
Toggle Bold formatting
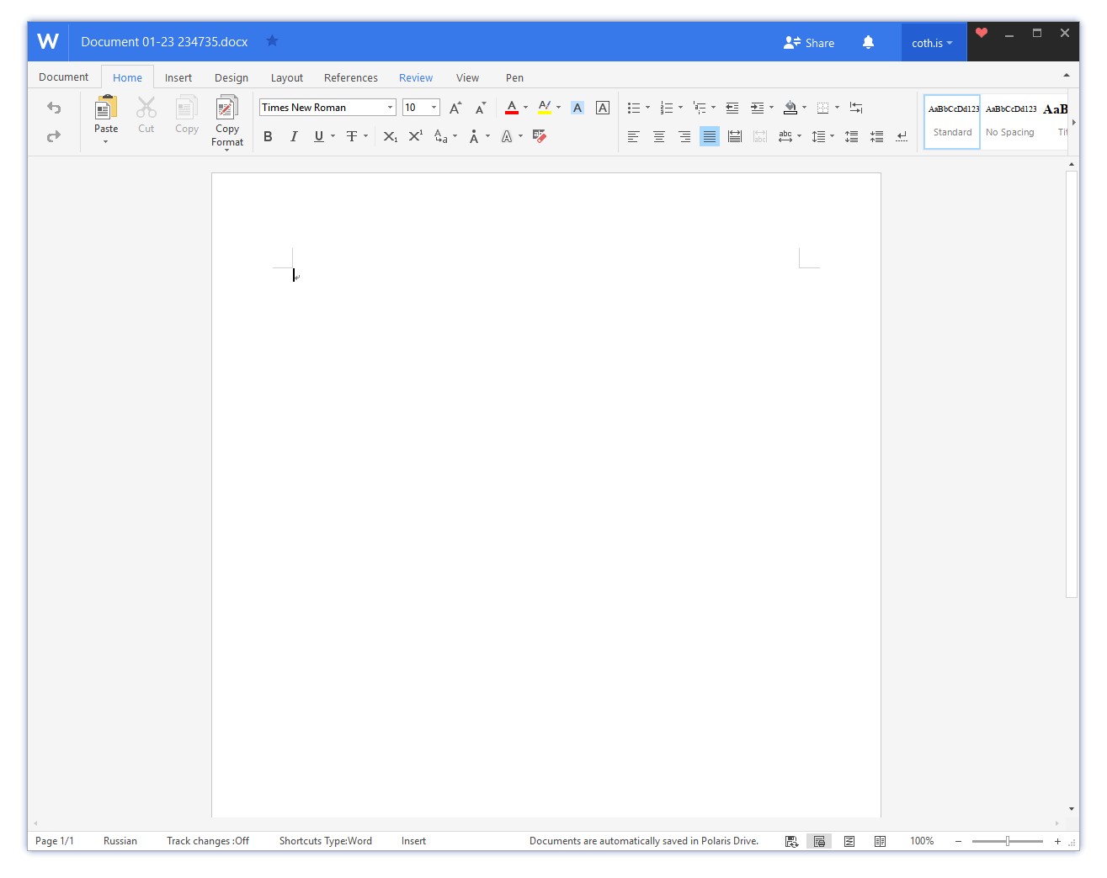268,136
